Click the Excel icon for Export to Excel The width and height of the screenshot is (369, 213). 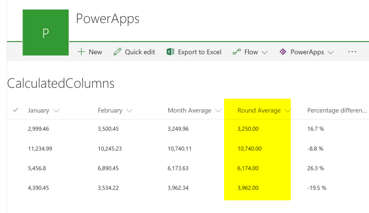pos(170,52)
